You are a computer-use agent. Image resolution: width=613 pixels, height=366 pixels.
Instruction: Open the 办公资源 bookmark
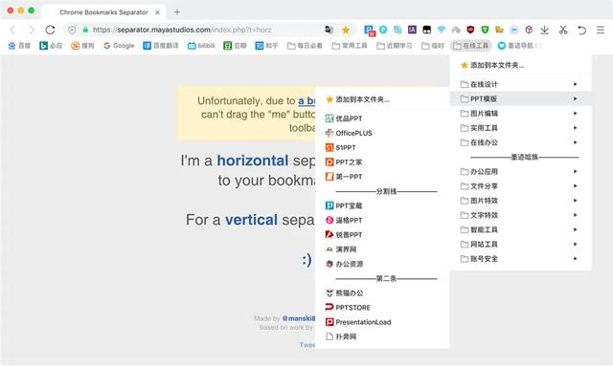tap(382, 264)
